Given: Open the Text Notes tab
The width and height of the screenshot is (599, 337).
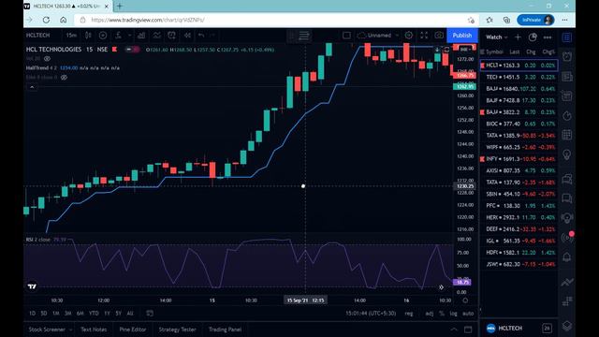Looking at the screenshot, I should click(94, 330).
